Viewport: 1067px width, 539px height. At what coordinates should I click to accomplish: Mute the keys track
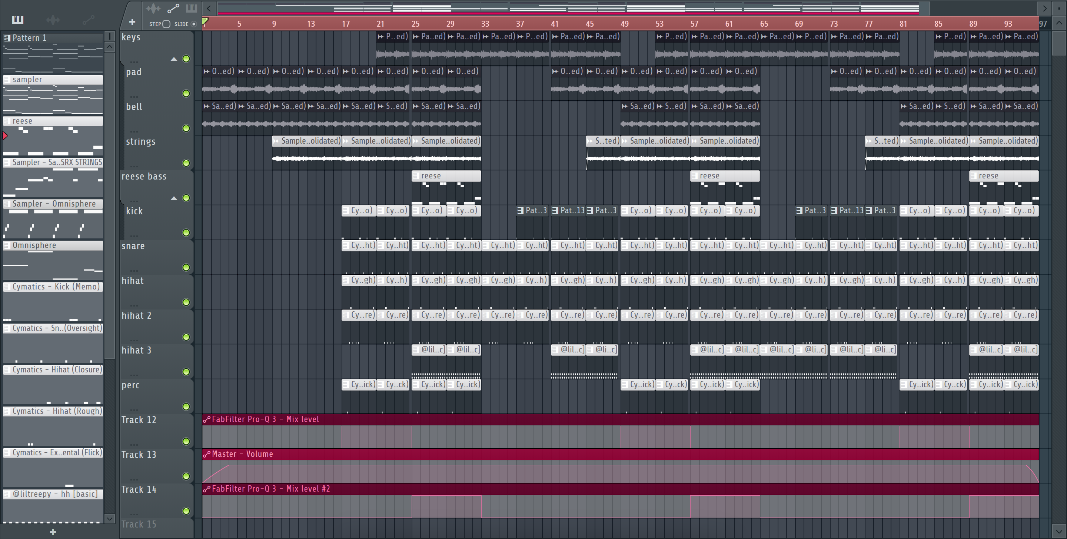click(186, 59)
